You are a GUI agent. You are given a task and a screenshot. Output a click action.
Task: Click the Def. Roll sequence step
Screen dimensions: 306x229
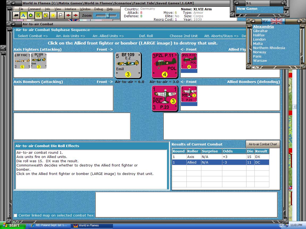click(x=146, y=36)
